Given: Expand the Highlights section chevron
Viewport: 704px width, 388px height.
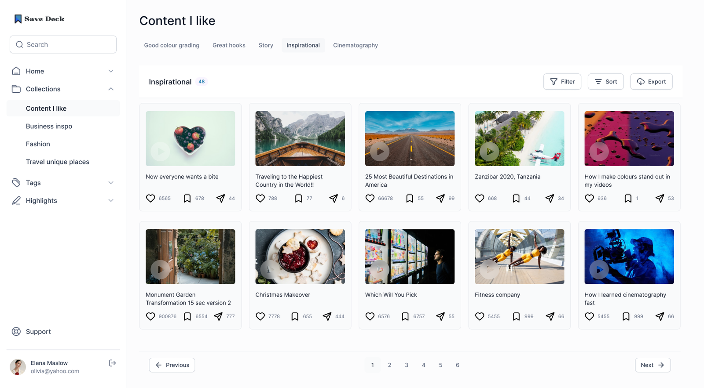Looking at the screenshot, I should coord(111,201).
